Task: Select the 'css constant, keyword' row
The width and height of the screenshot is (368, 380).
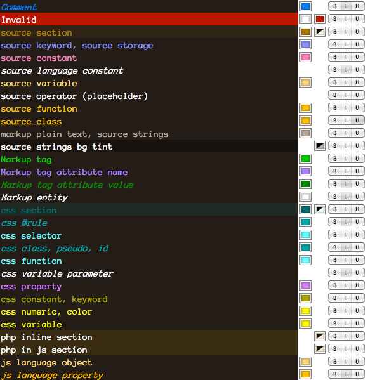Action: tap(149, 298)
